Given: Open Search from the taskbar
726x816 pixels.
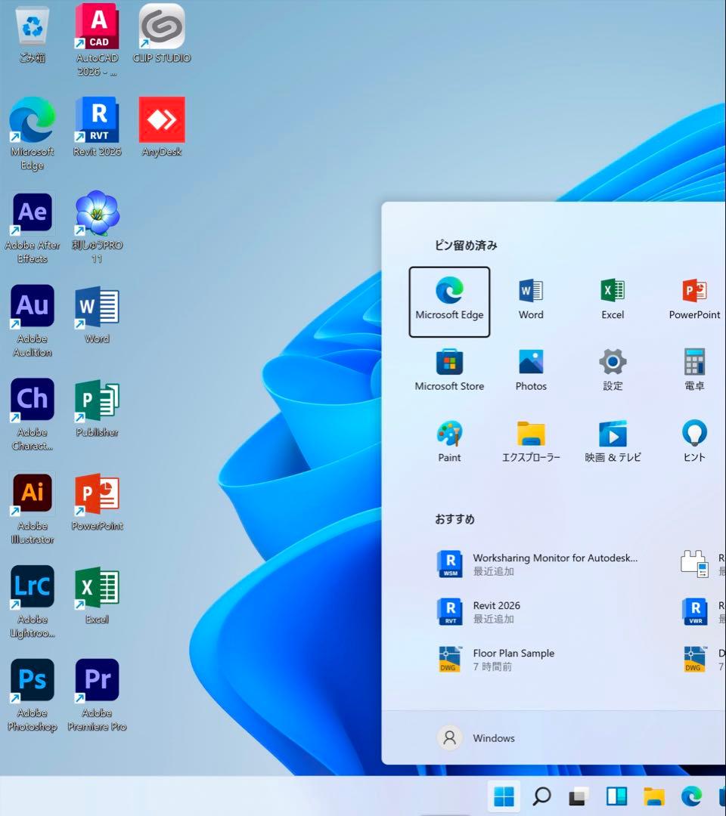Looking at the screenshot, I should coord(541,796).
